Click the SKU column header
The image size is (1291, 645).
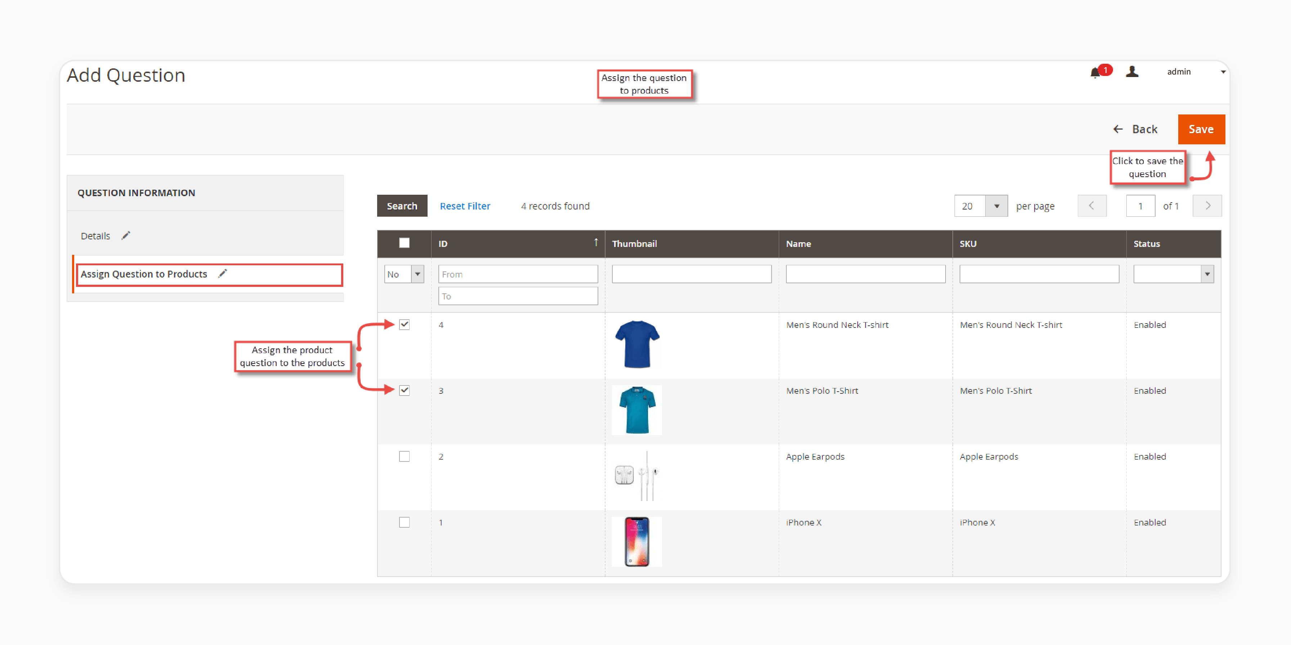[x=1039, y=243]
